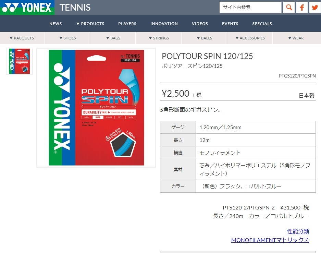This screenshot has width=321, height=253.
Task: Expand the BALLS category dropdown
Action: coord(205,38)
